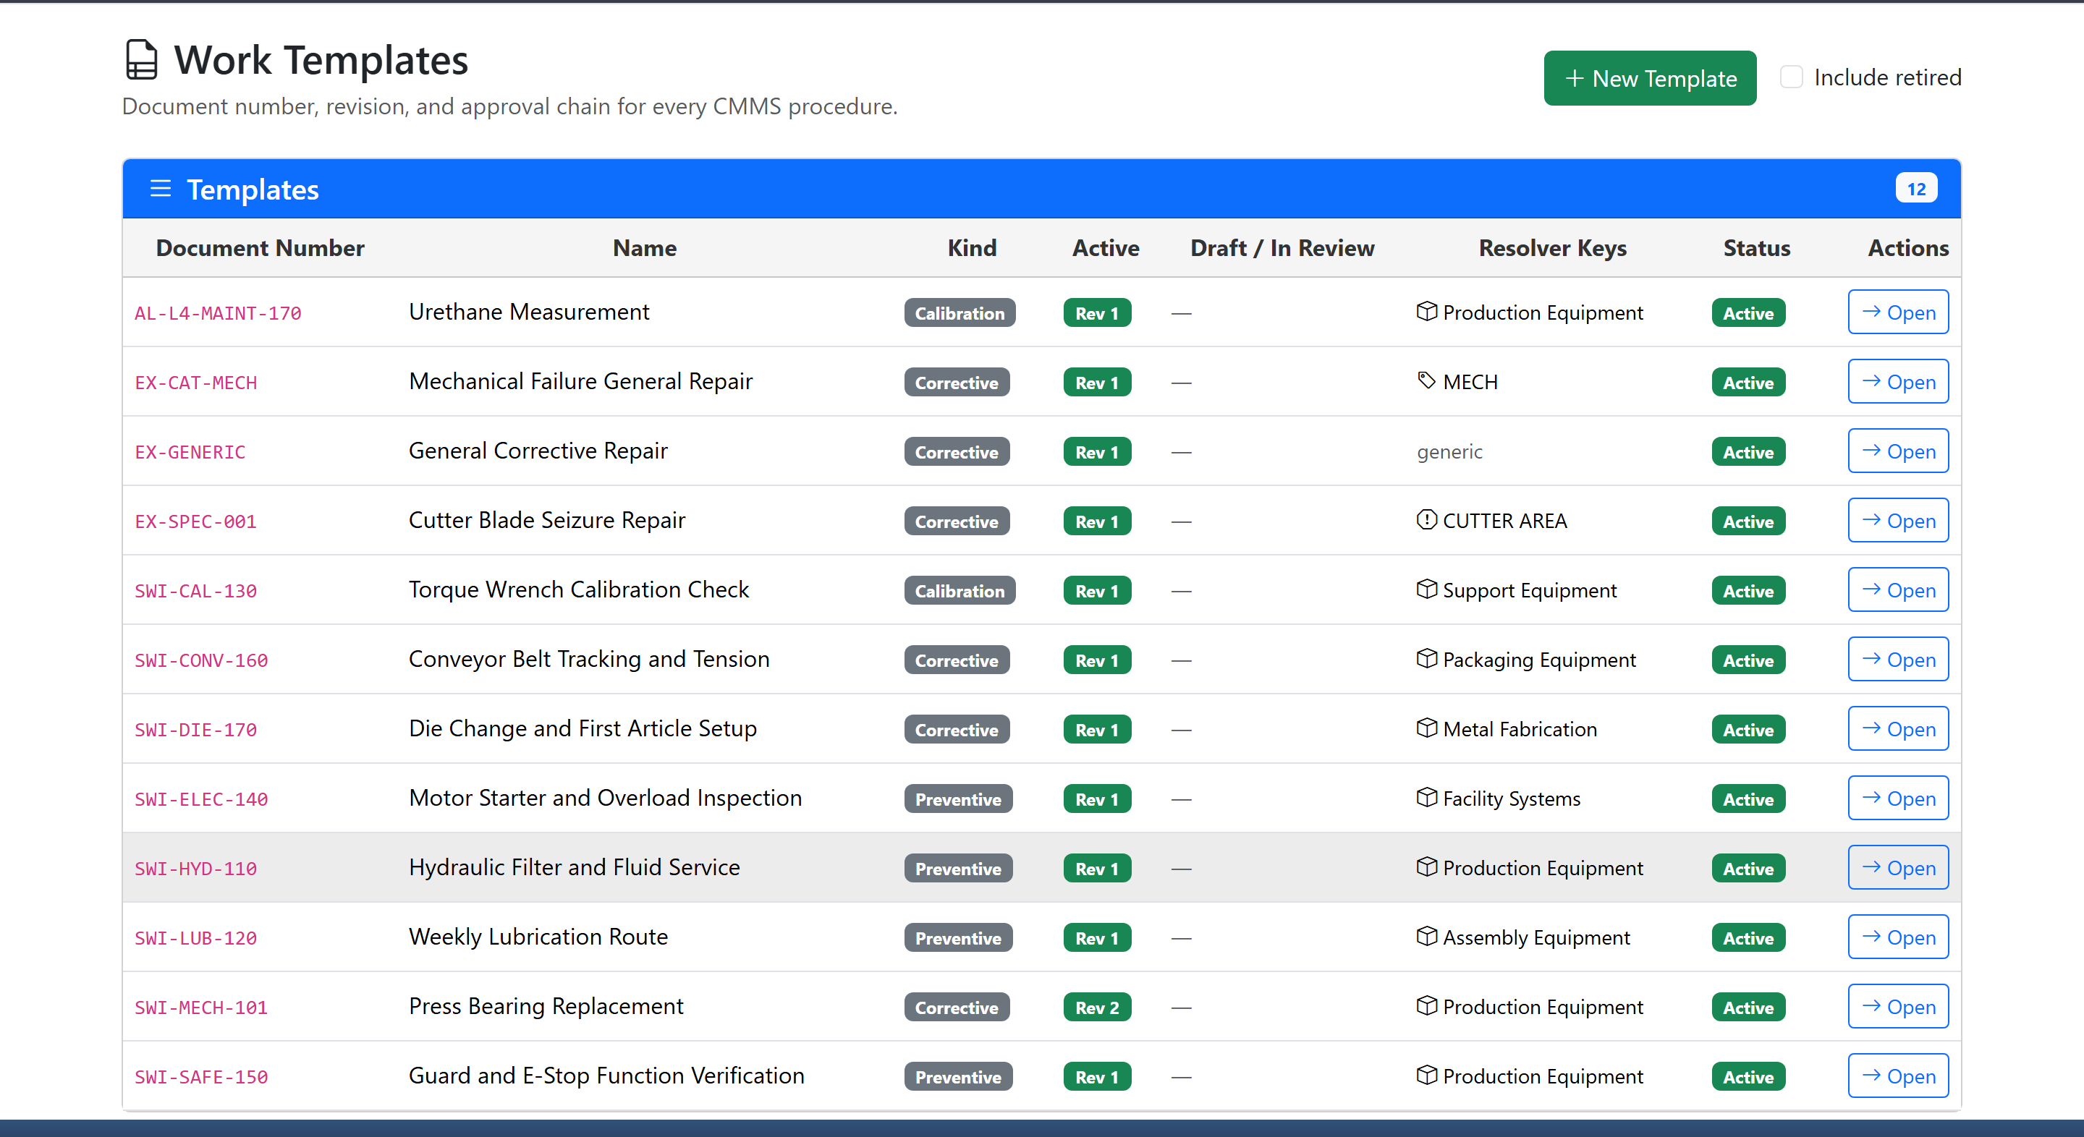
Task: Click Cutter Blade Seizure Repair name
Action: click(x=547, y=520)
